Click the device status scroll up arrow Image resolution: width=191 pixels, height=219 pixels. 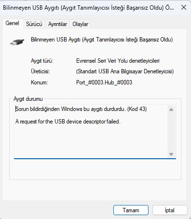pos(171,109)
